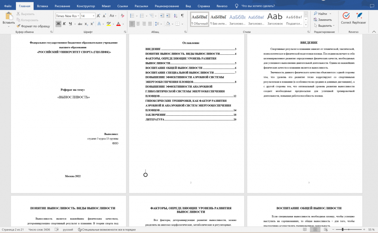Switch to Web Layout view in status bar
This screenshot has width=378, height=233.
[x=326, y=230]
